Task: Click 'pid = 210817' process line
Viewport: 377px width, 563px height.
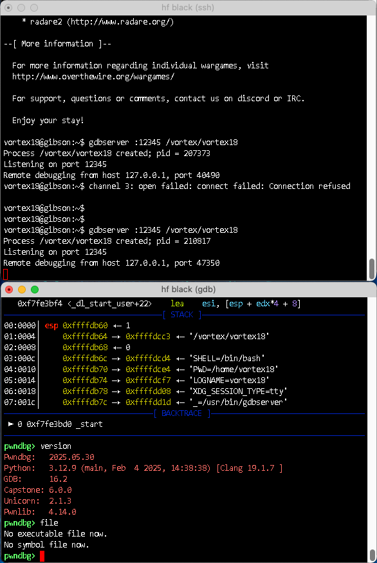Action: [x=107, y=241]
